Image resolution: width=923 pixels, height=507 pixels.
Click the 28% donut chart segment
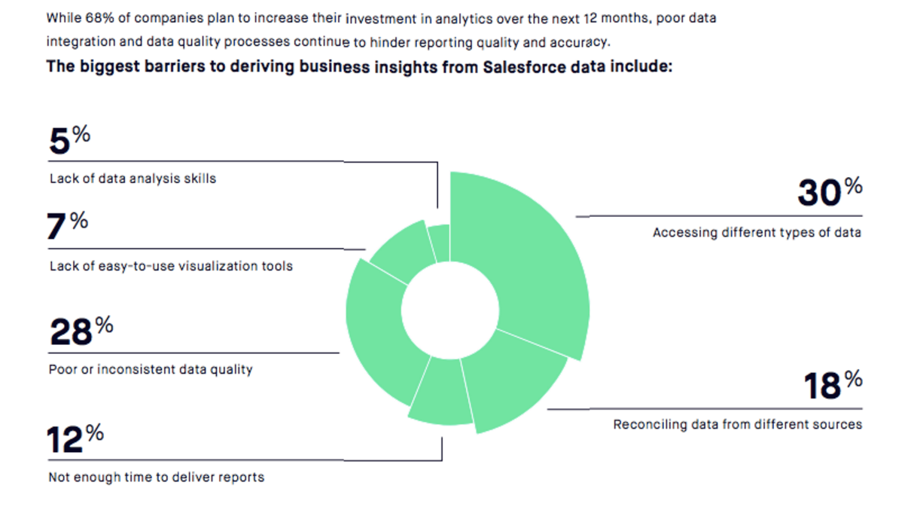[x=380, y=331]
